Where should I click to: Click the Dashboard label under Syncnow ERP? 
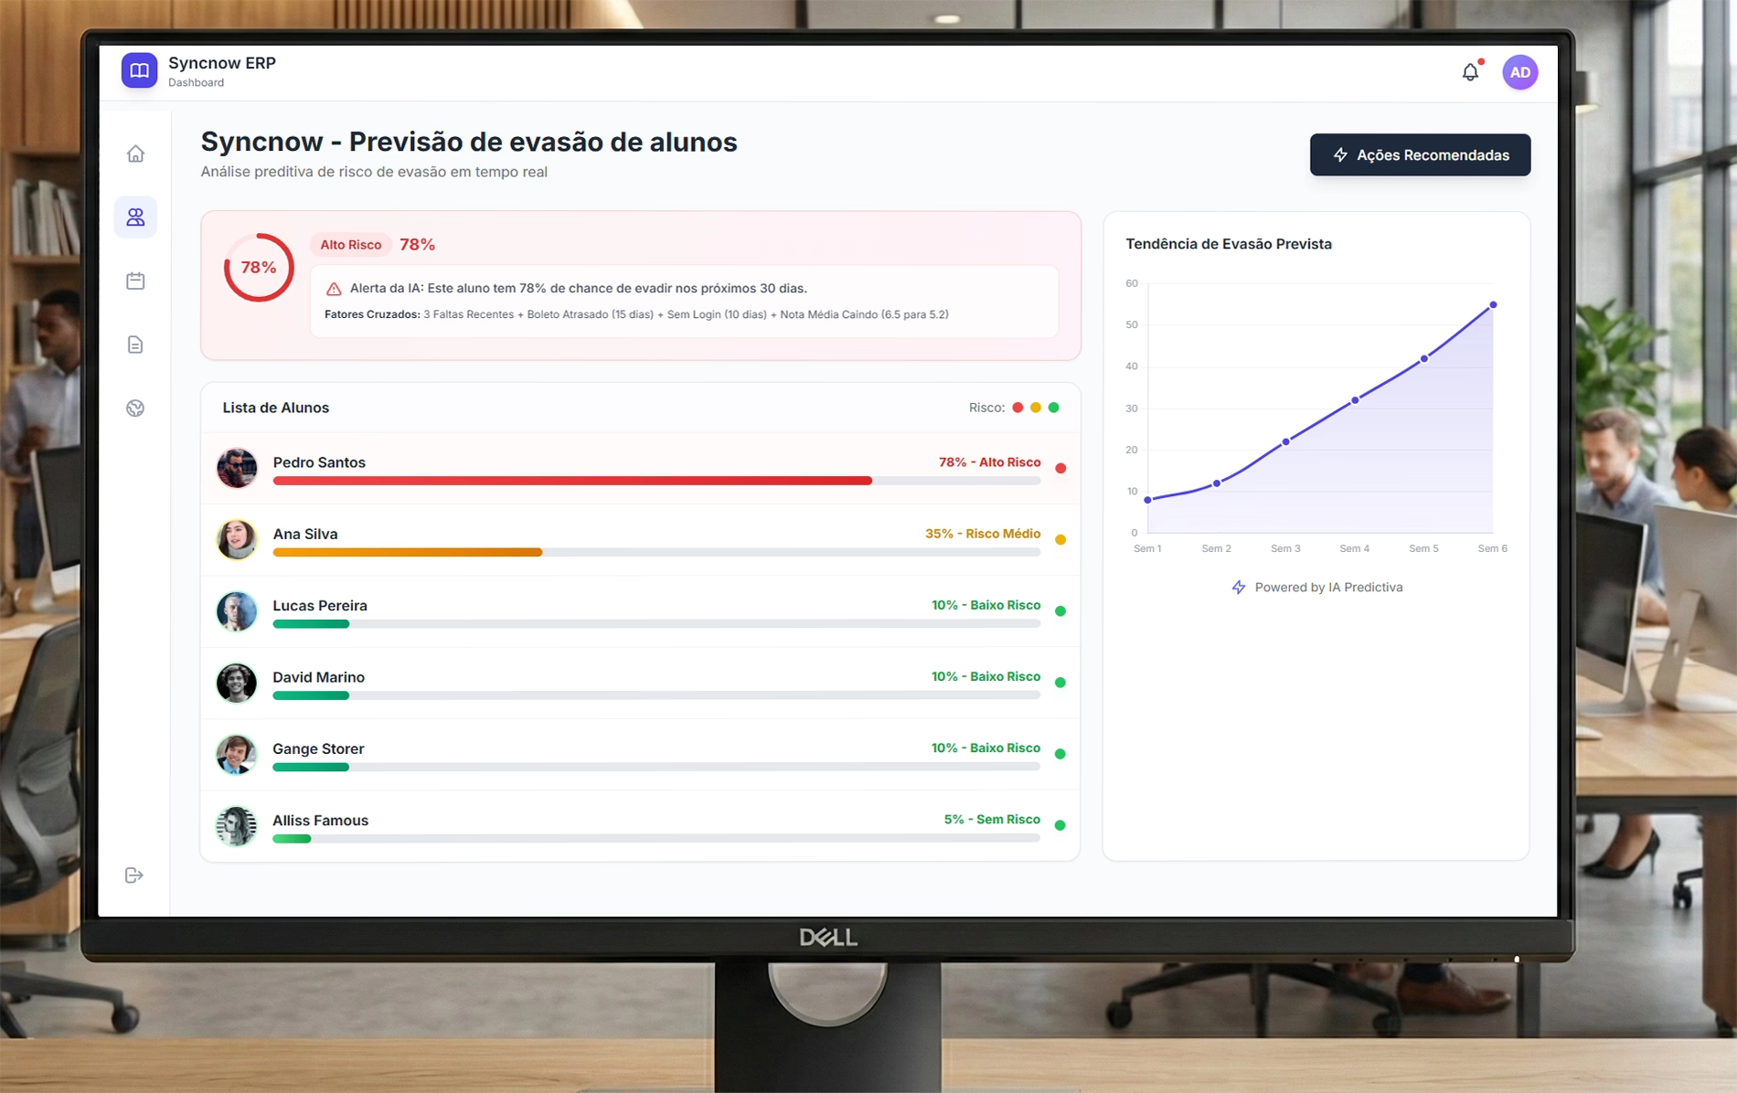click(x=196, y=83)
